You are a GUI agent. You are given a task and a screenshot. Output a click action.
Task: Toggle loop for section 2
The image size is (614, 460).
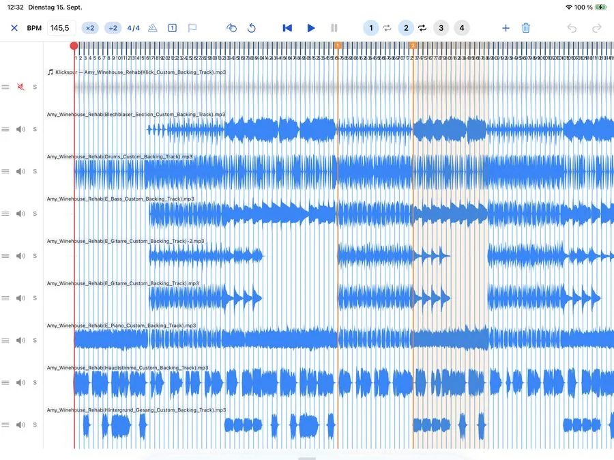pyautogui.click(x=422, y=28)
